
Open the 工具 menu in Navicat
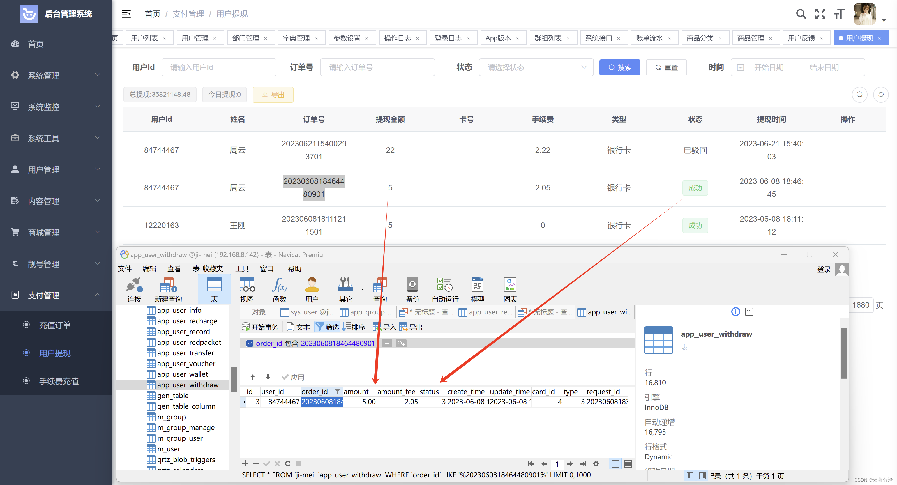pos(242,269)
